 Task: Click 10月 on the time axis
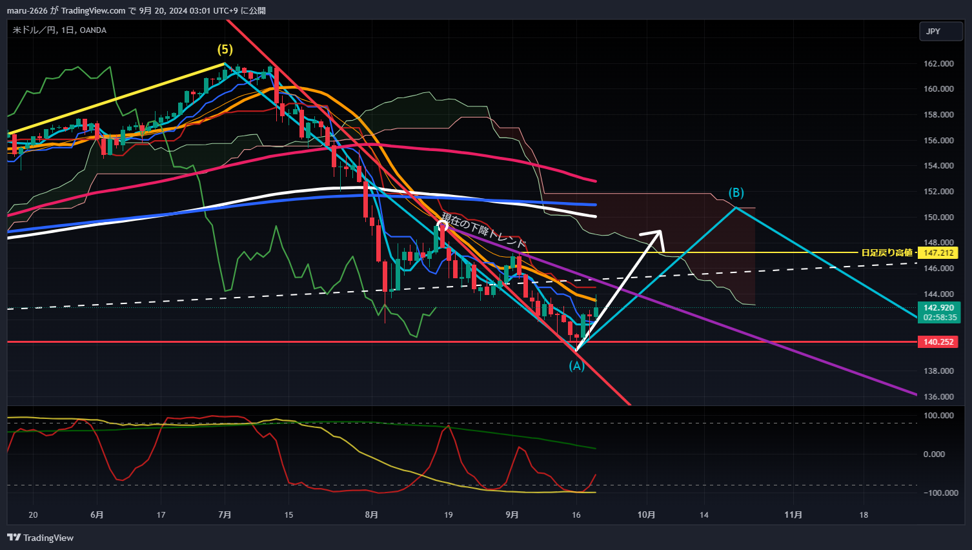point(646,515)
